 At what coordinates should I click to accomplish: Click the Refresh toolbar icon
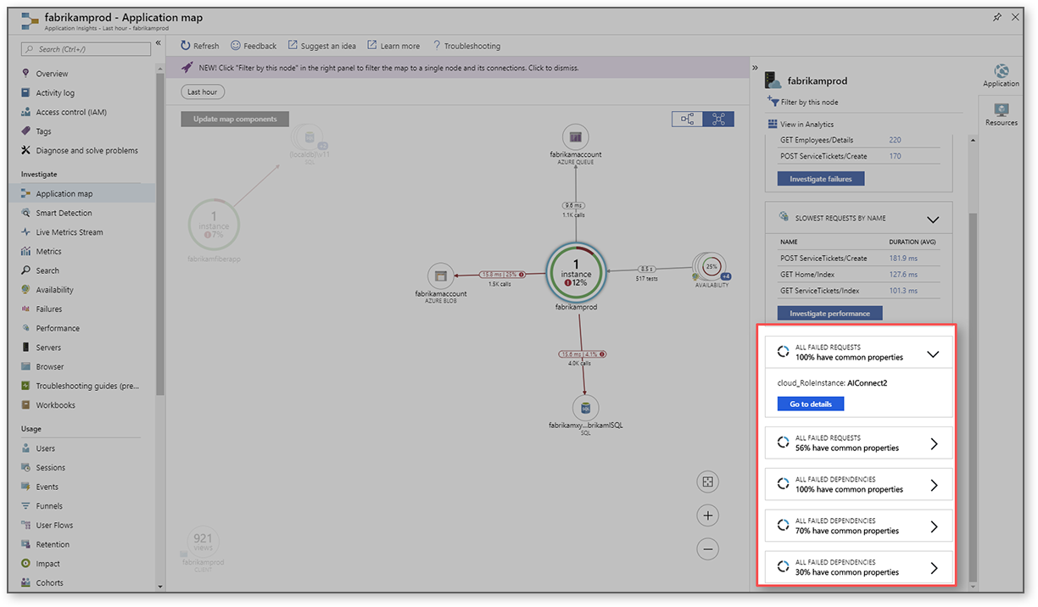[x=186, y=46]
